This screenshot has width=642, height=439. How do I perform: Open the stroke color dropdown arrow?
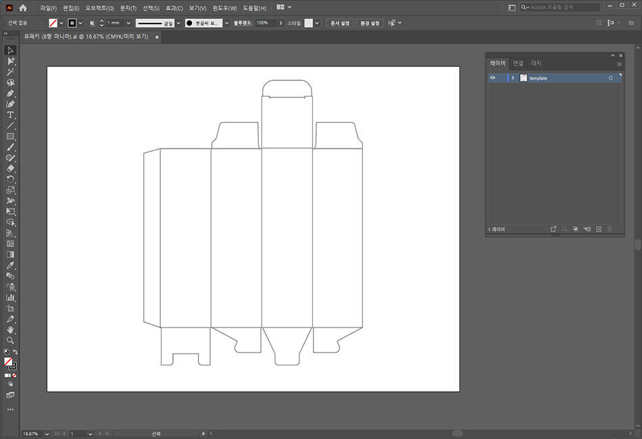click(80, 23)
